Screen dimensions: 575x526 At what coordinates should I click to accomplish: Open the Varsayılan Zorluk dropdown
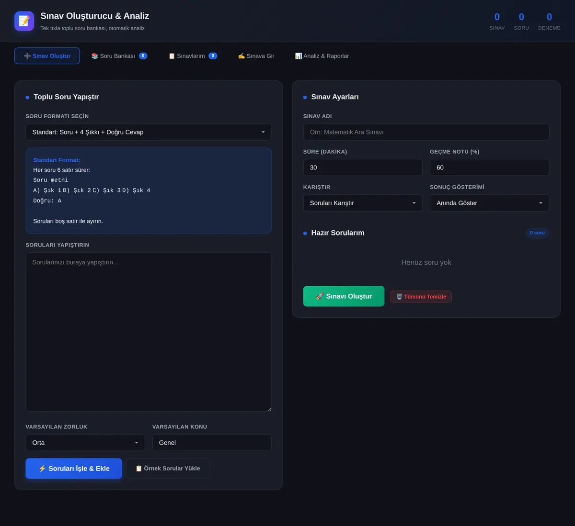(x=85, y=443)
